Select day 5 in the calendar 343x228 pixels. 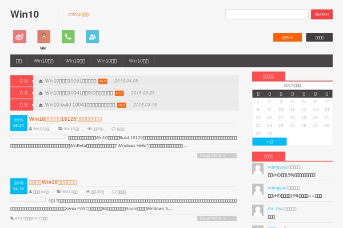(304, 101)
